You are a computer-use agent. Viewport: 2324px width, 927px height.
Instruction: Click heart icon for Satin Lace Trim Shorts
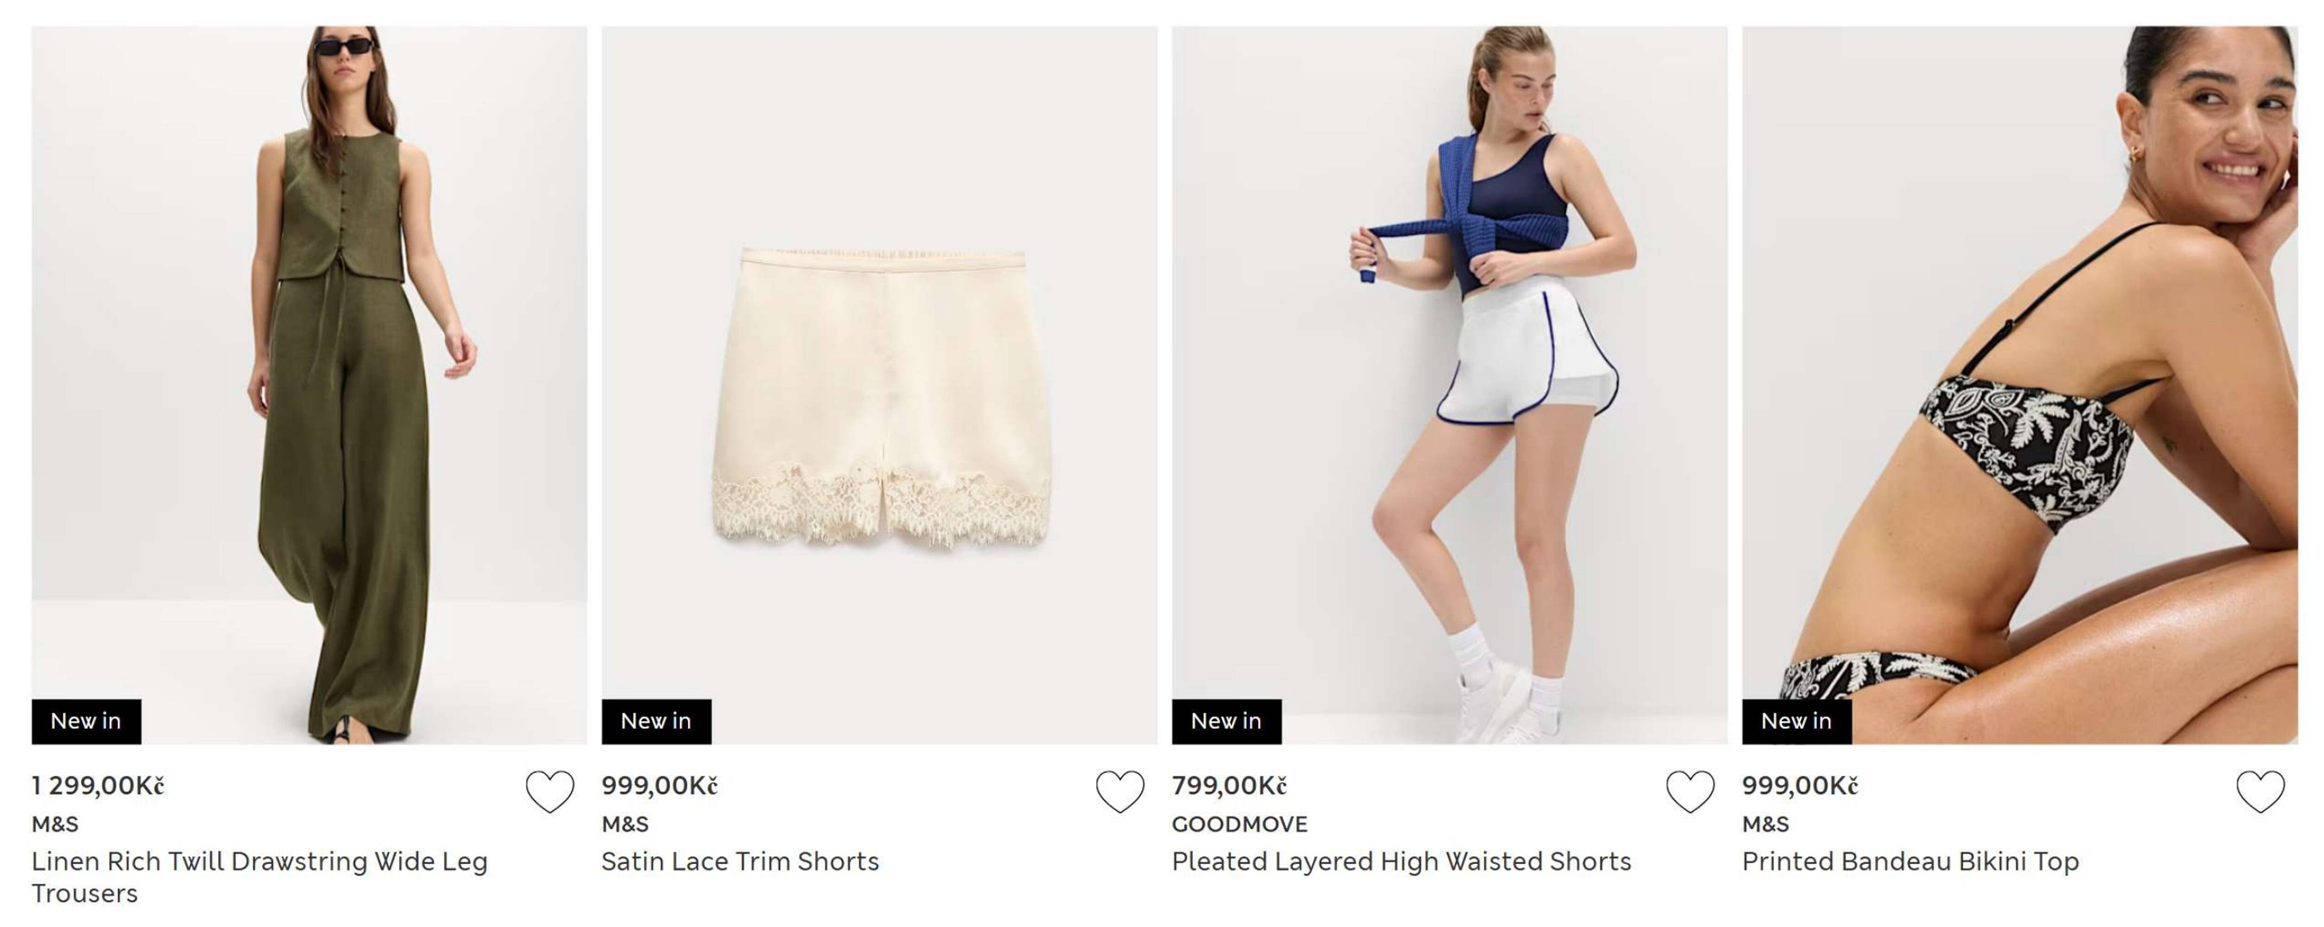tap(1120, 792)
